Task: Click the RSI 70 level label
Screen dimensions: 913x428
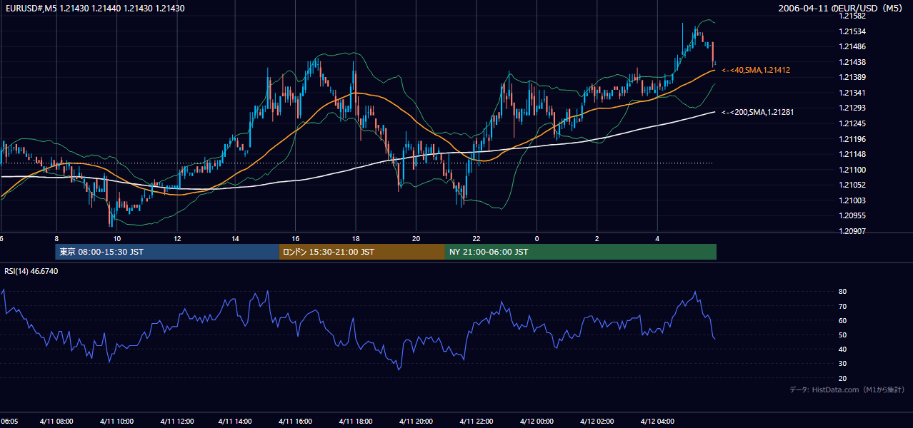Action: (842, 306)
